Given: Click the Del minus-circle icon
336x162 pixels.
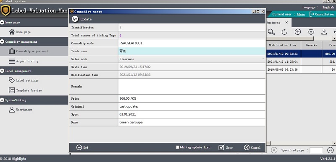Looking at the screenshot, I should (79, 147).
